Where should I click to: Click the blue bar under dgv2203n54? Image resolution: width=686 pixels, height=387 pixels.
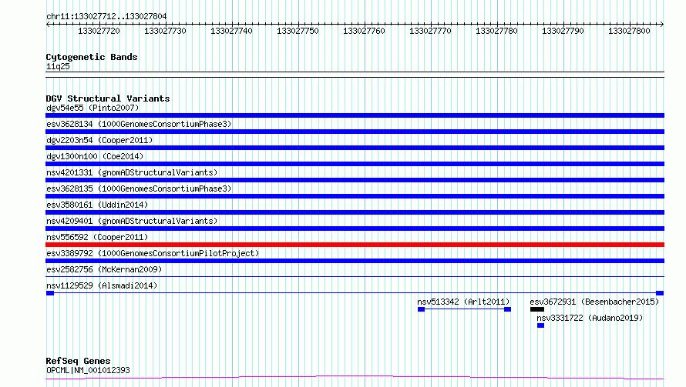tap(355, 148)
